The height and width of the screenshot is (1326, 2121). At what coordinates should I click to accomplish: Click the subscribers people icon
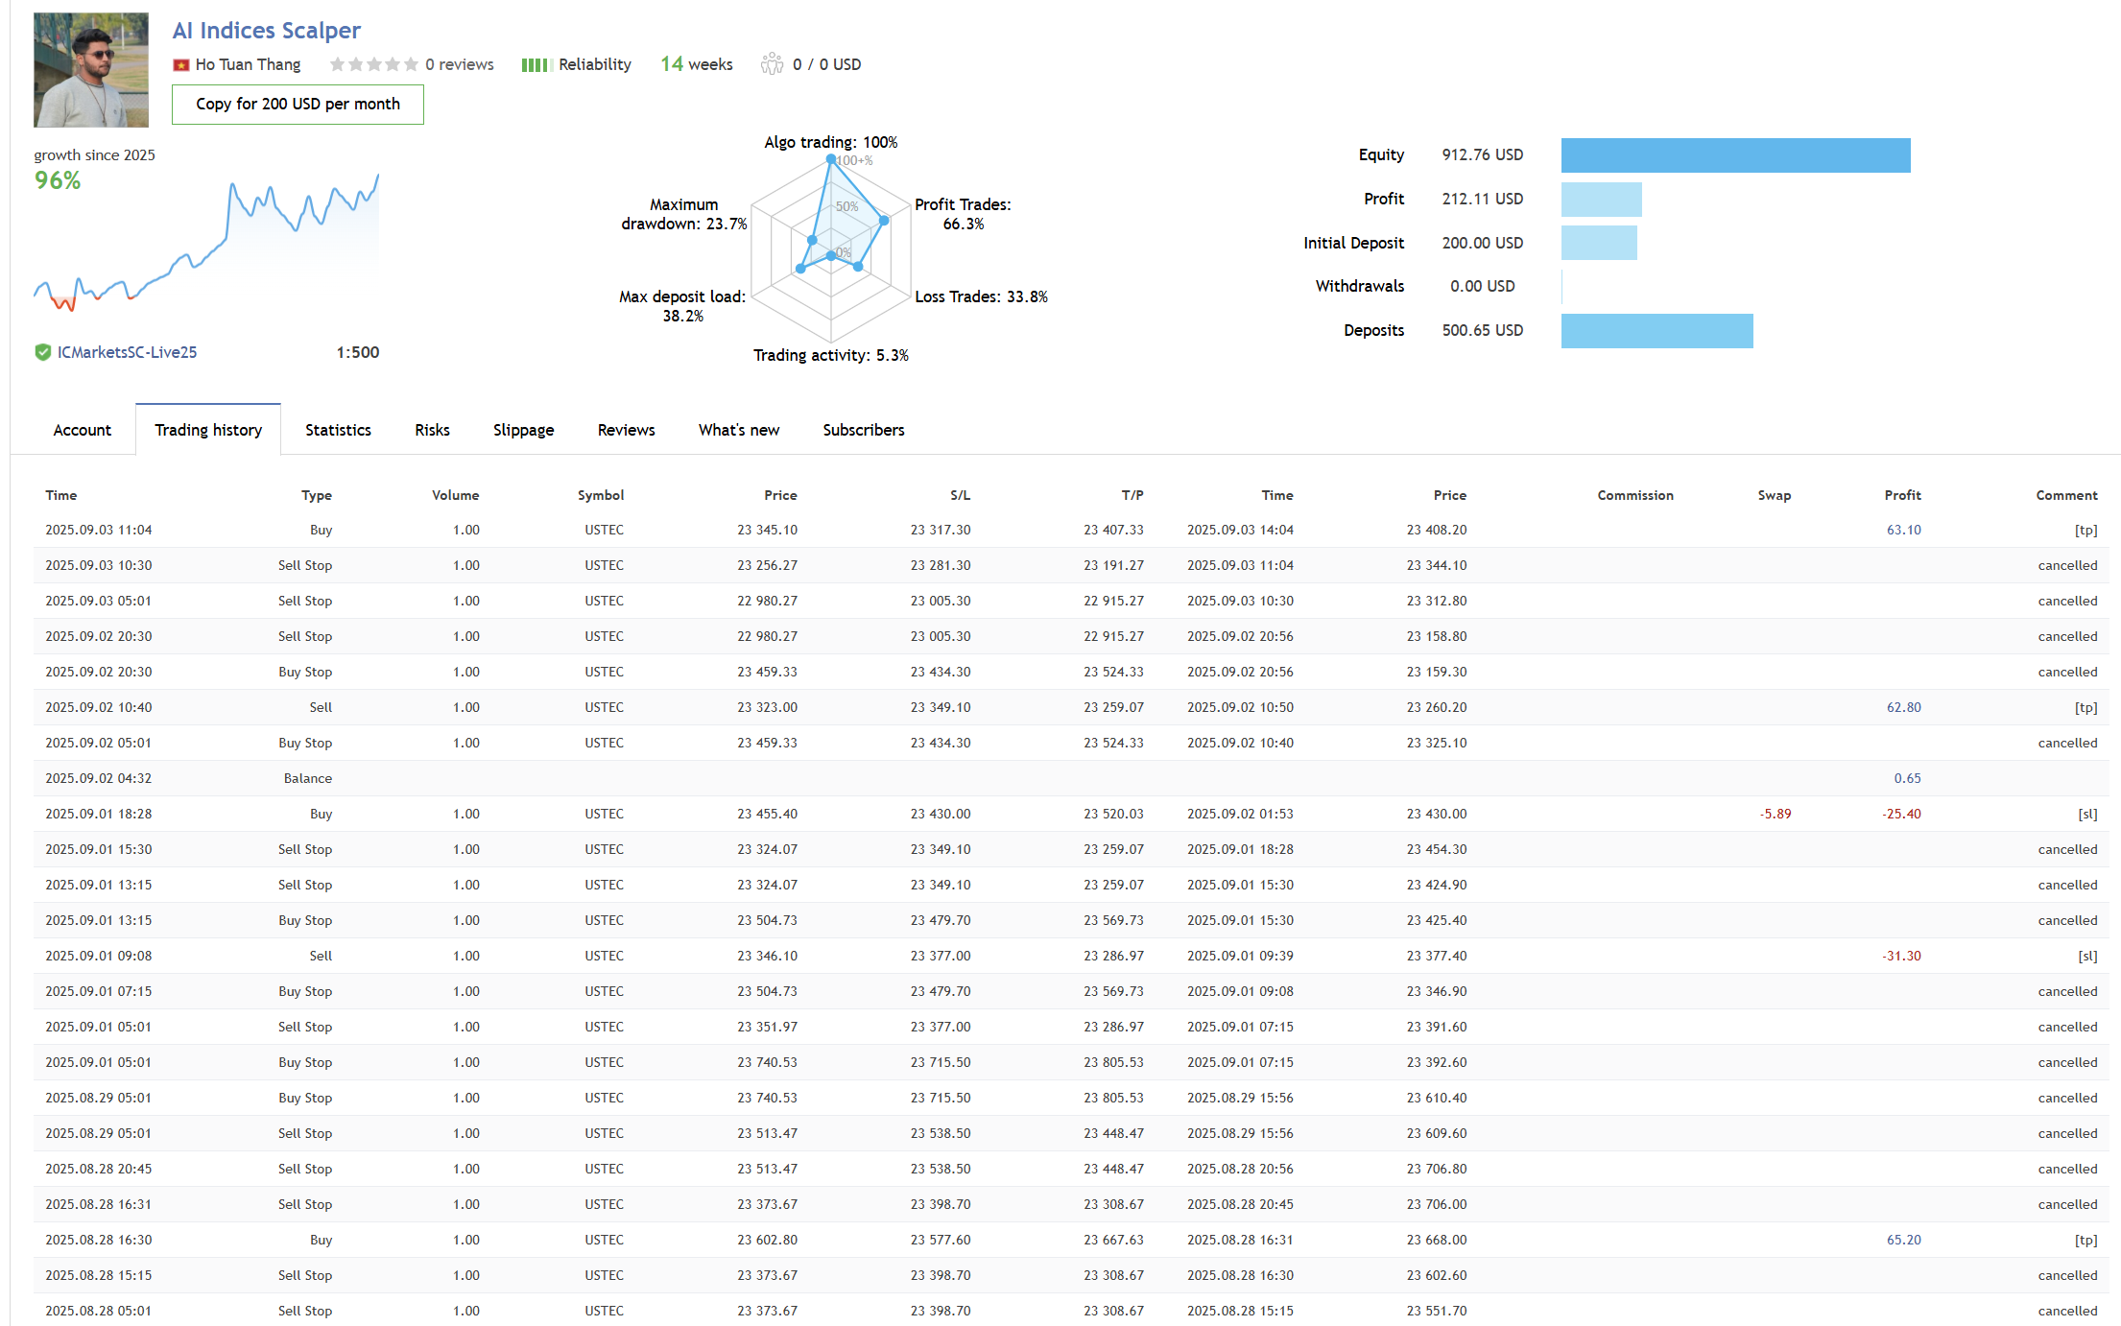[x=772, y=64]
